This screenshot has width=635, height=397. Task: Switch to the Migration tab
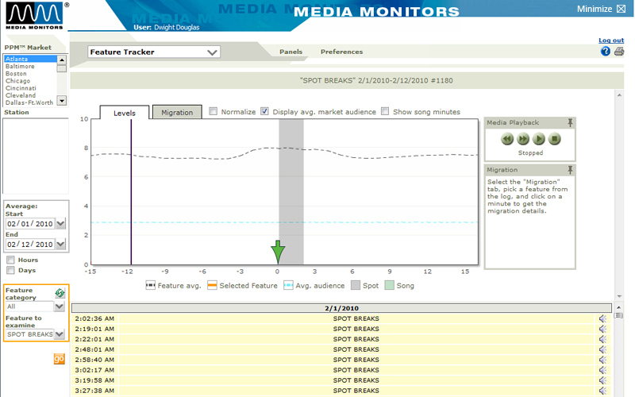(x=177, y=113)
